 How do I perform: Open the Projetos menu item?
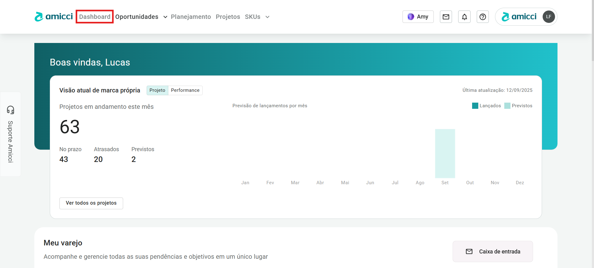[x=228, y=17]
